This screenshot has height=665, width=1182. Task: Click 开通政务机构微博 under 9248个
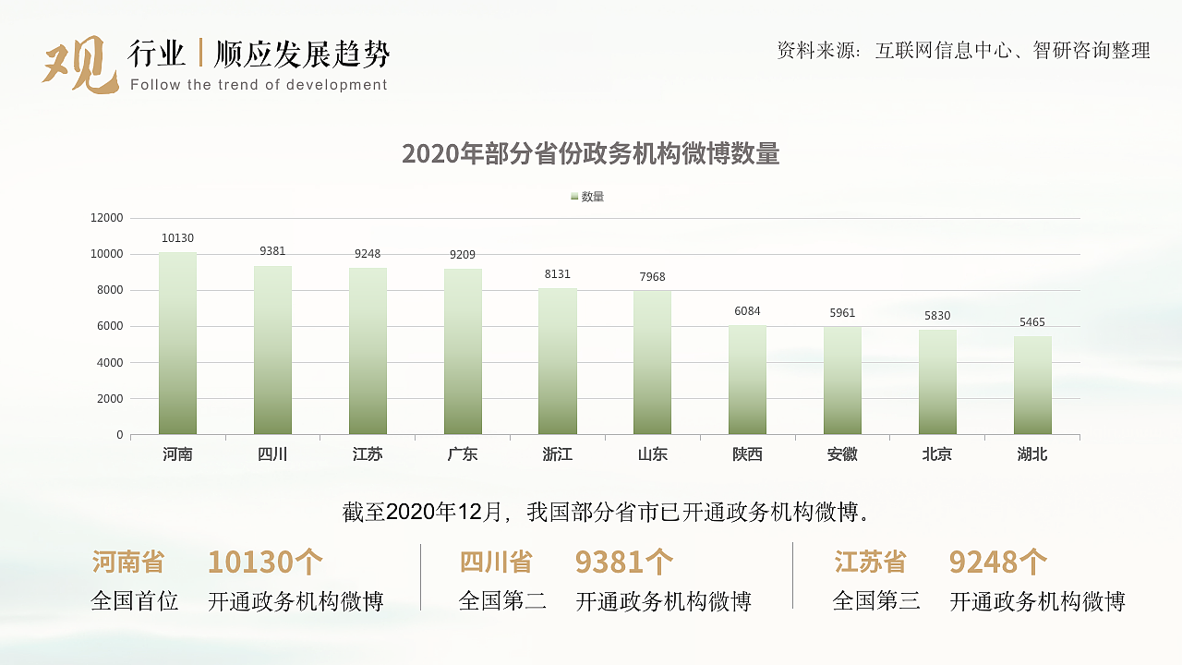pyautogui.click(x=1038, y=602)
